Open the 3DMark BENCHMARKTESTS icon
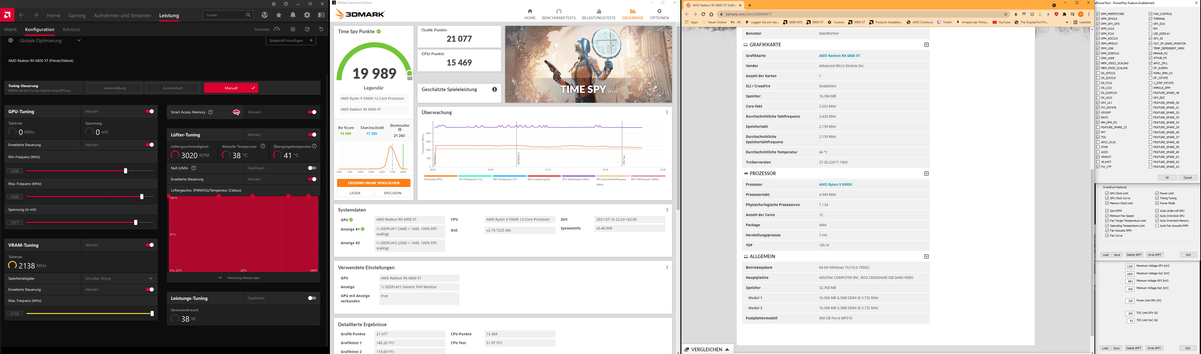 coord(559,11)
